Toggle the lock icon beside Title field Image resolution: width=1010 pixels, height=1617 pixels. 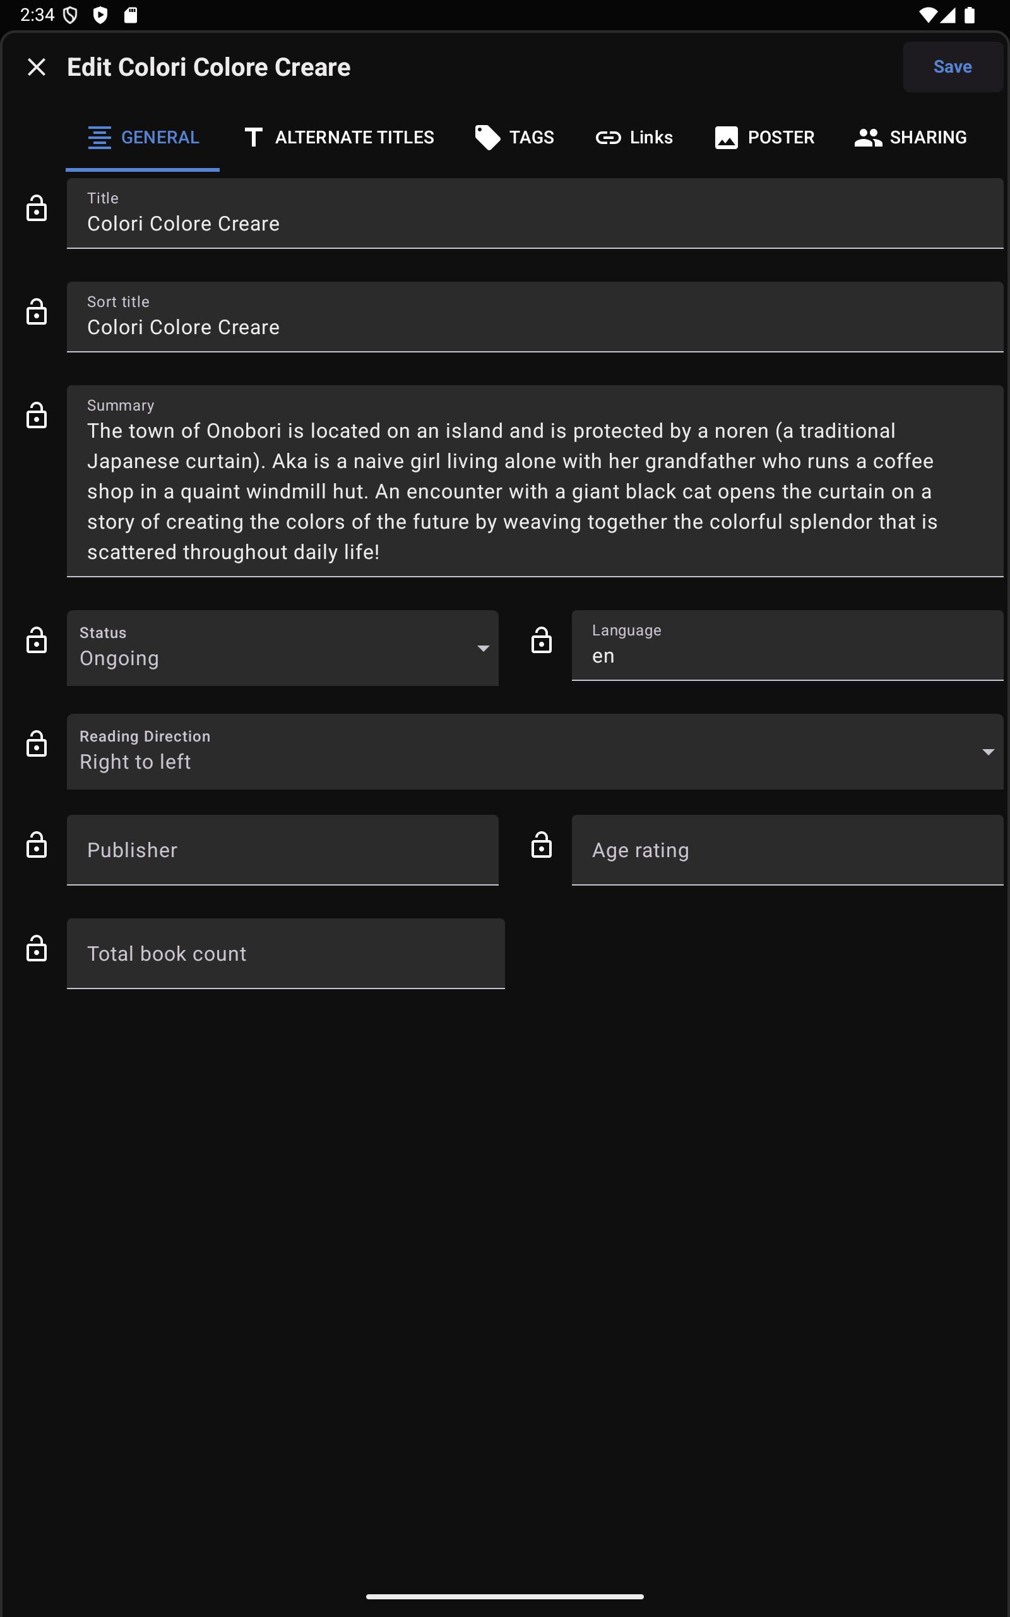pos(37,209)
